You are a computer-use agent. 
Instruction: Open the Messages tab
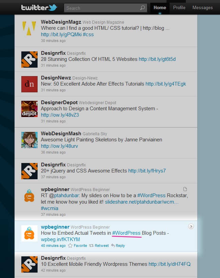tap(202, 7)
